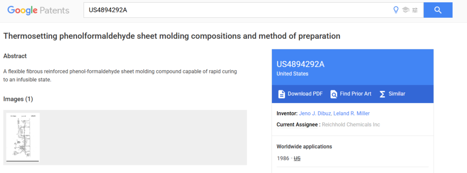Click Reichhold Chemicals Inc assignee
Image resolution: width=467 pixels, height=173 pixels.
pos(351,125)
